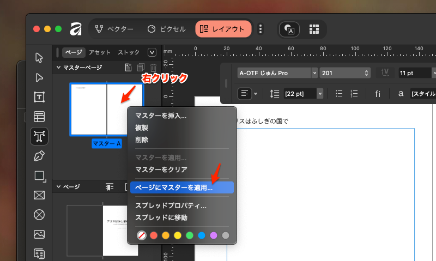Screen dimensions: 436x261
Task: Open the A-OTF じゅん Pro font dropdown
Action: [314, 72]
